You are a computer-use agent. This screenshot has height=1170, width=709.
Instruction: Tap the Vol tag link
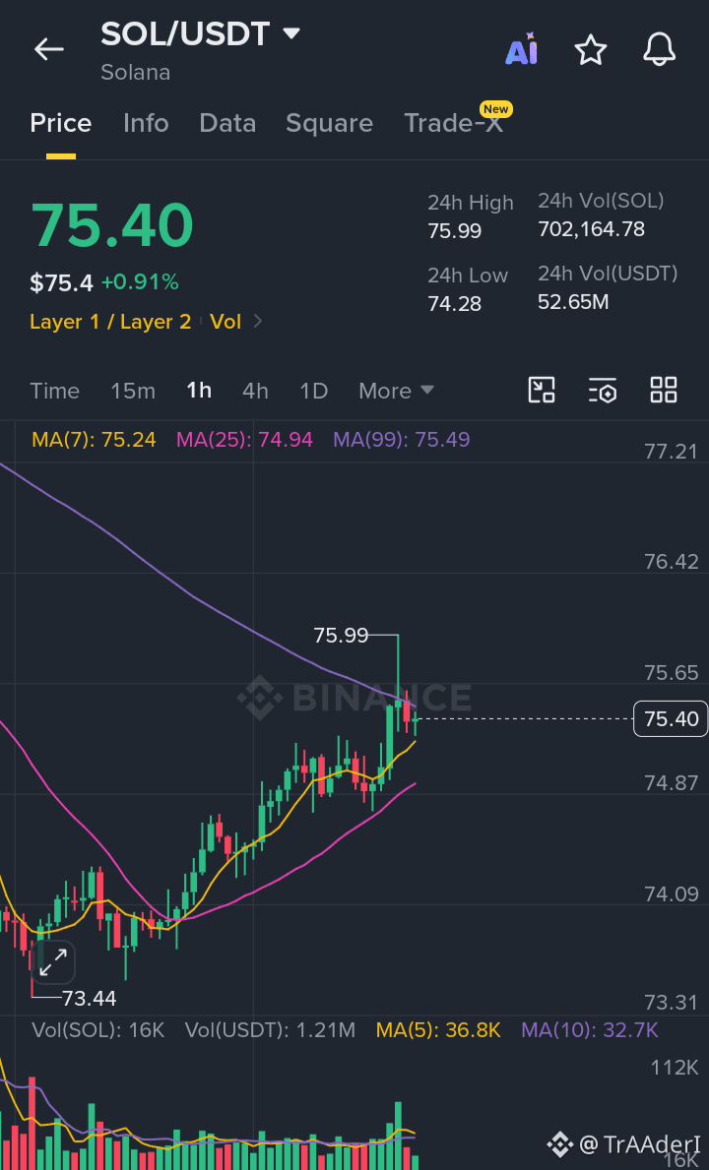pyautogui.click(x=226, y=322)
